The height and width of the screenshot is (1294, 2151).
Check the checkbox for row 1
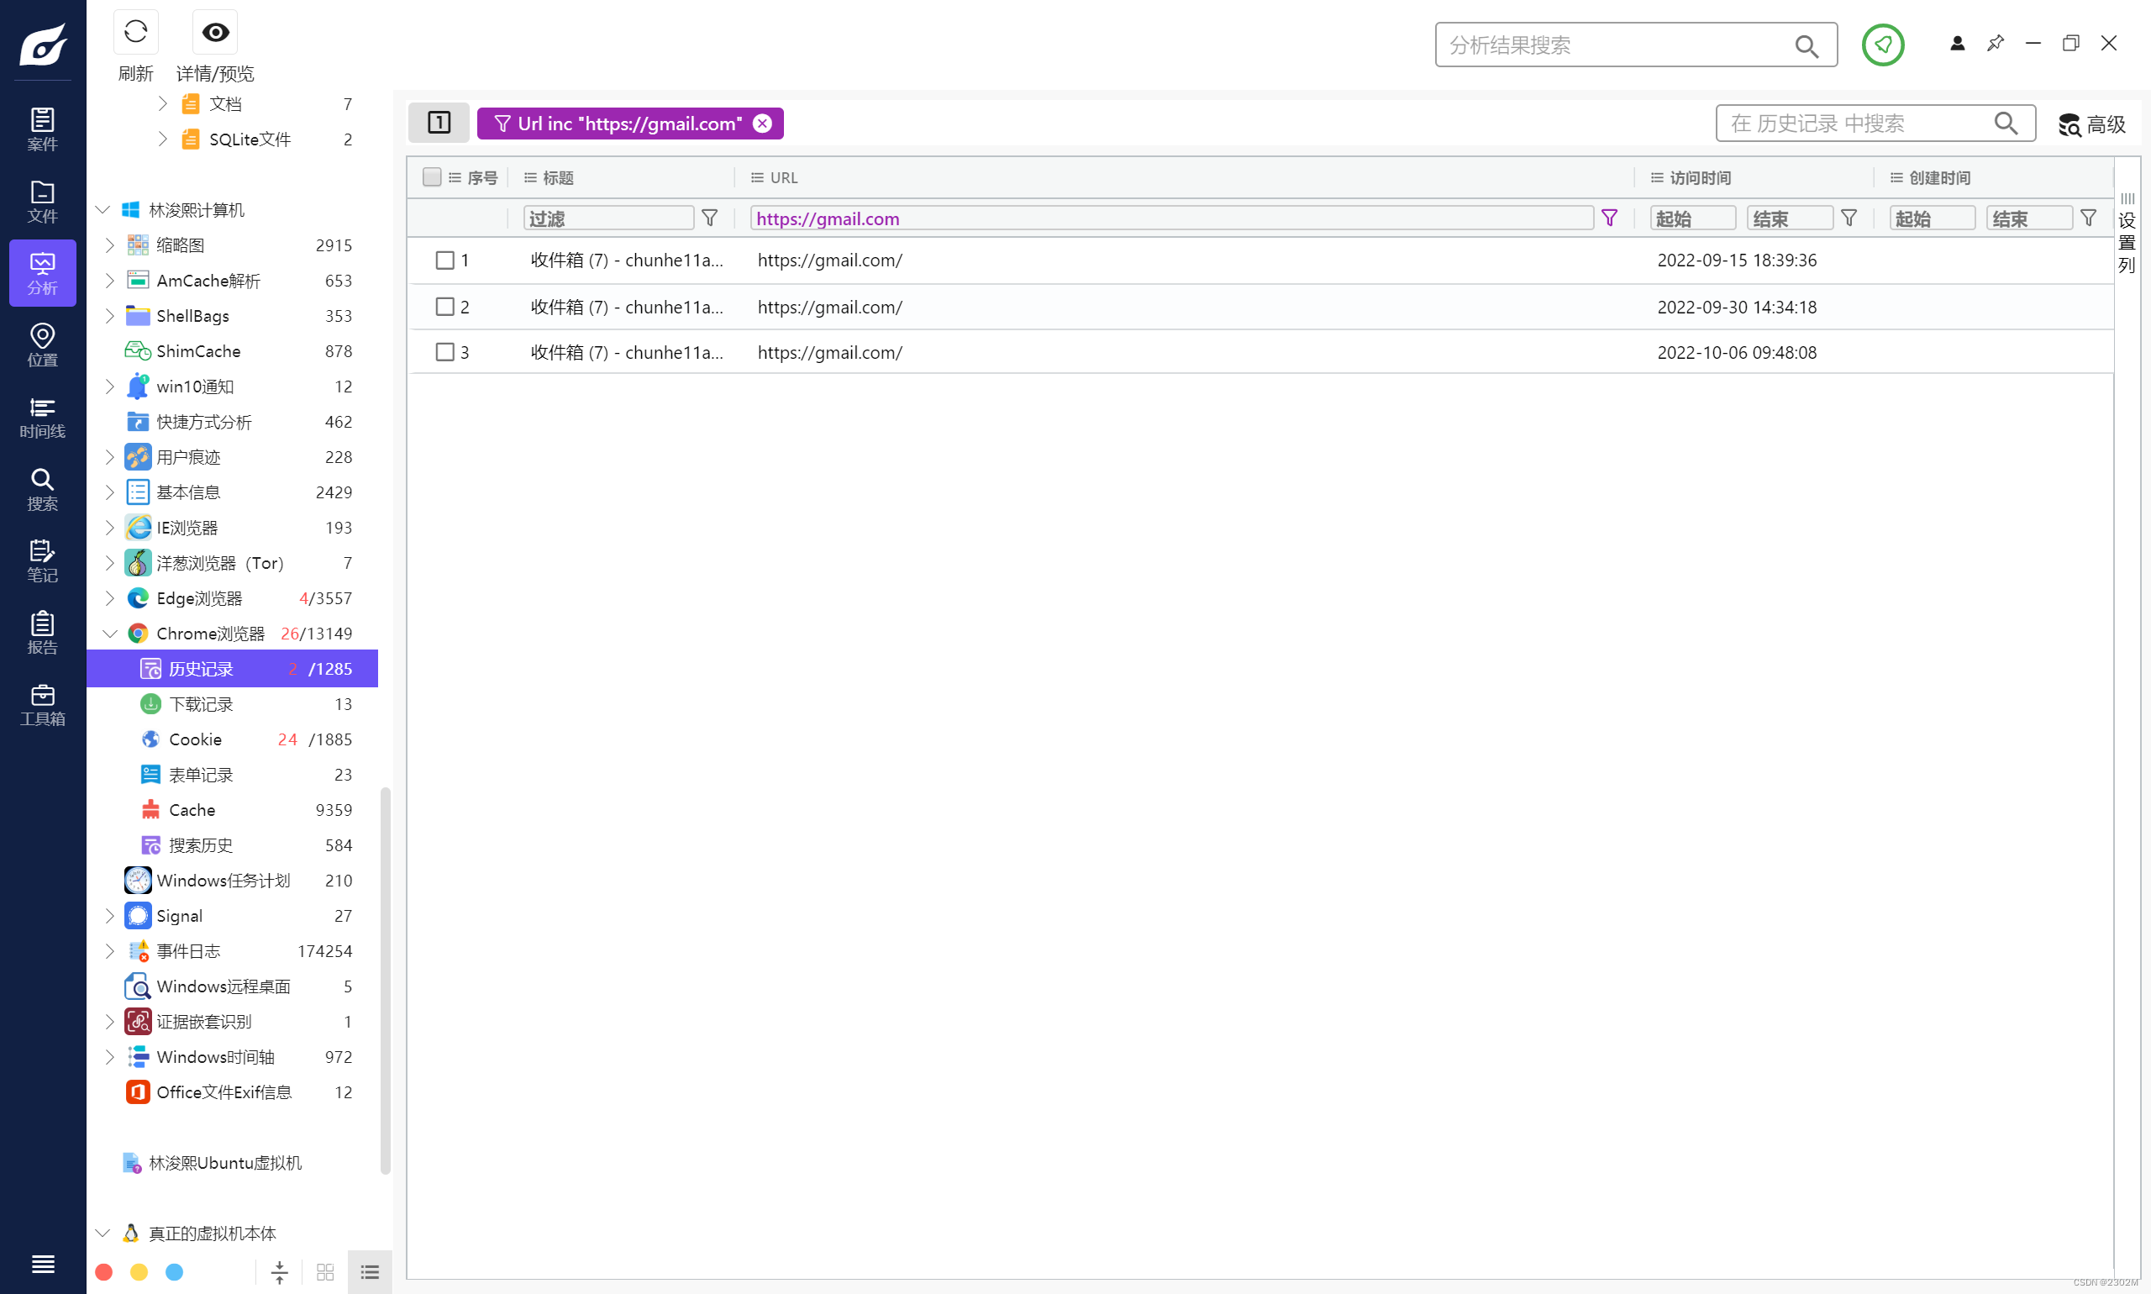click(444, 260)
